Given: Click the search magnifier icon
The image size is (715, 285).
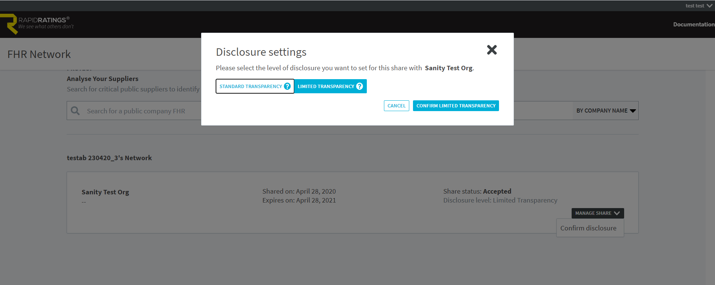Looking at the screenshot, I should pyautogui.click(x=75, y=111).
